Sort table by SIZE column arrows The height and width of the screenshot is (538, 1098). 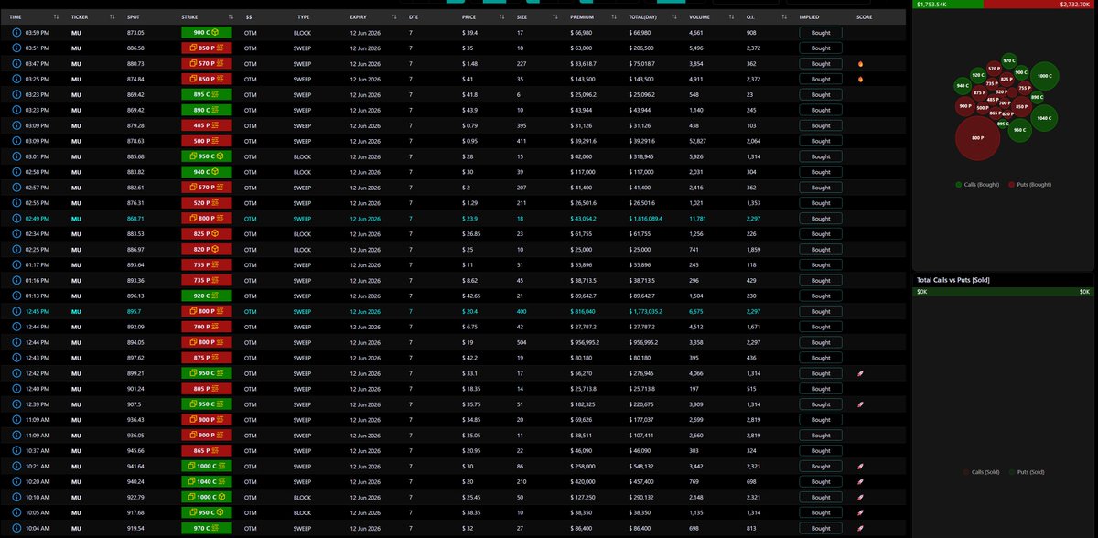pyautogui.click(x=557, y=17)
